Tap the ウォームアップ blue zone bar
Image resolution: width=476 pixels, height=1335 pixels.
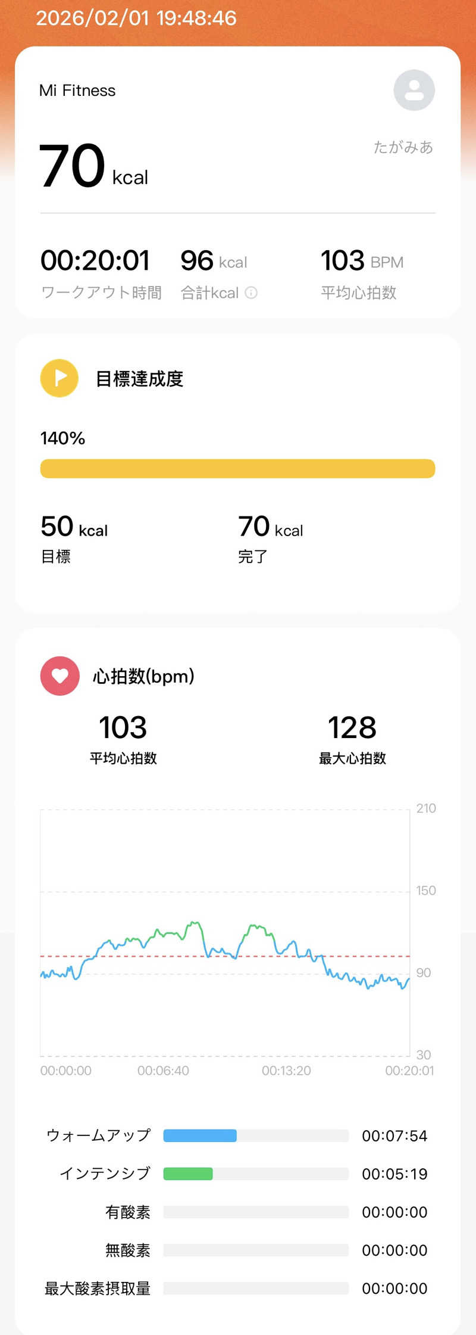click(200, 1135)
